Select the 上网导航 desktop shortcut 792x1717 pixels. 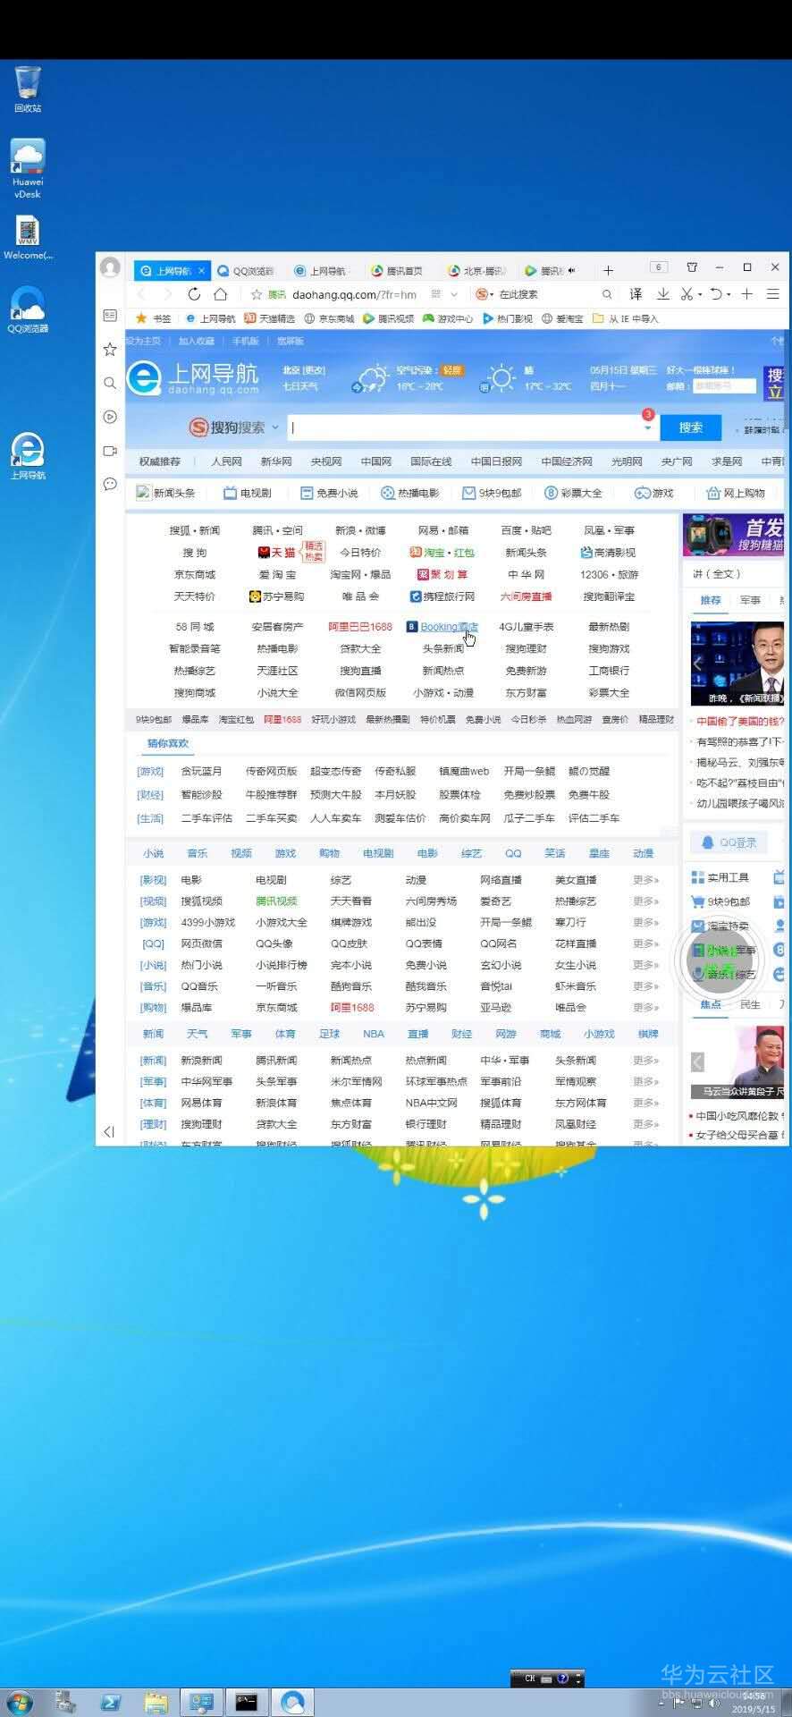point(28,456)
